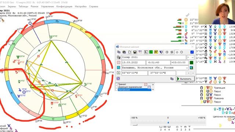Click the copy icon left of Выполнить
The height and width of the screenshot is (132, 235).
[172, 79]
